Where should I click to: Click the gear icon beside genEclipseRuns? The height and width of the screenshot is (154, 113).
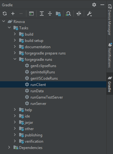(x=27, y=66)
